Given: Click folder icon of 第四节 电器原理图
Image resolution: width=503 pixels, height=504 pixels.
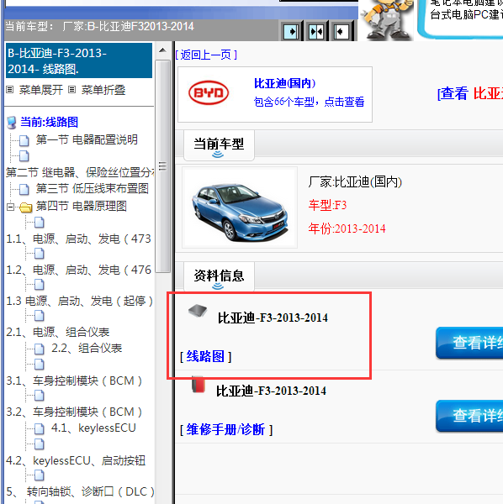Looking at the screenshot, I should [26, 207].
